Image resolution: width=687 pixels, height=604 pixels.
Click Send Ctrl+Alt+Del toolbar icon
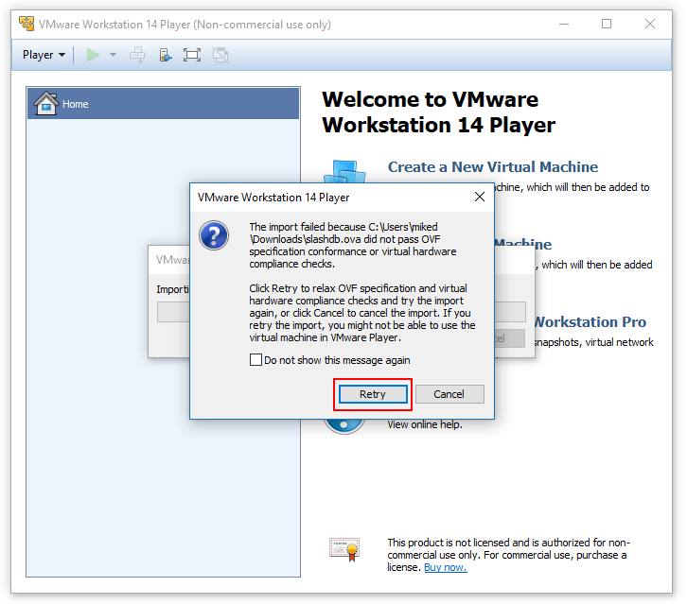tap(138, 55)
